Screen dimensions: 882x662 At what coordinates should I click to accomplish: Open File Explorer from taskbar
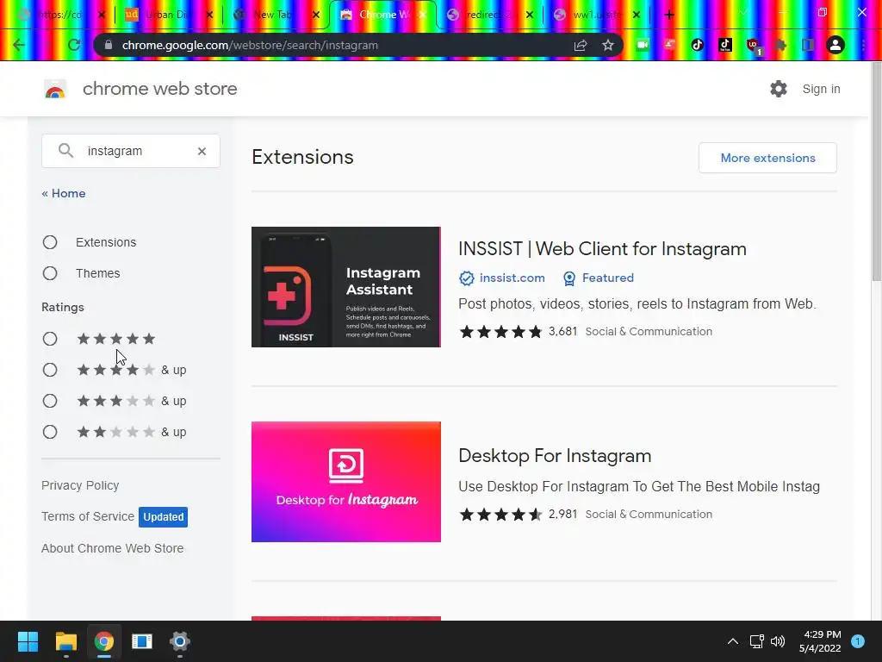65,641
